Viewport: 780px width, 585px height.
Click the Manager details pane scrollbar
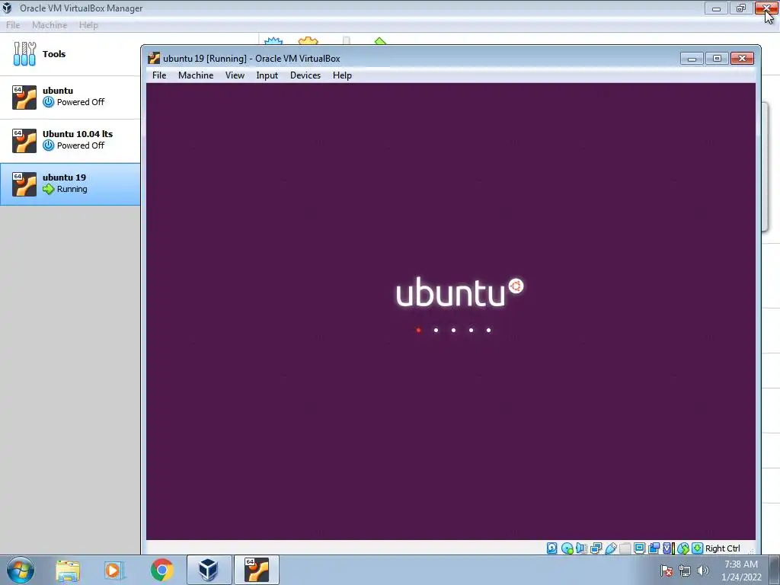click(765, 167)
